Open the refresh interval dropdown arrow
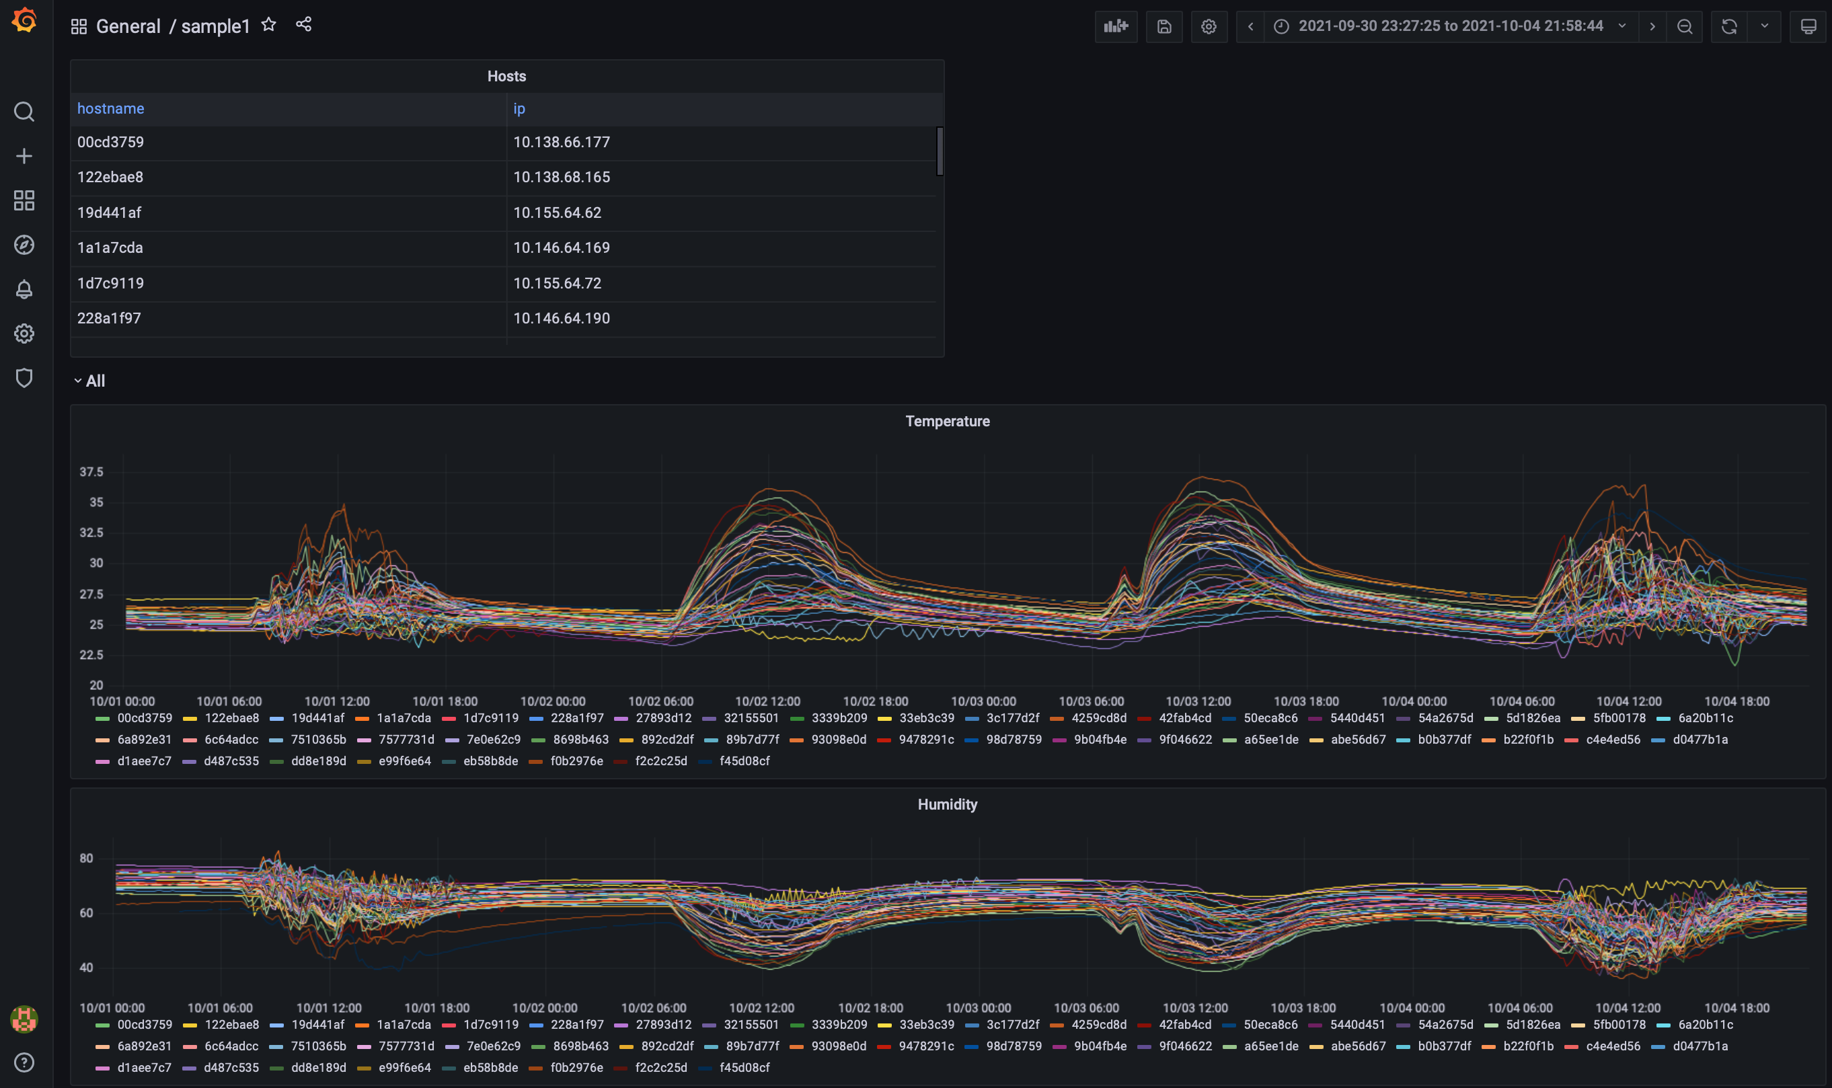 tap(1765, 26)
